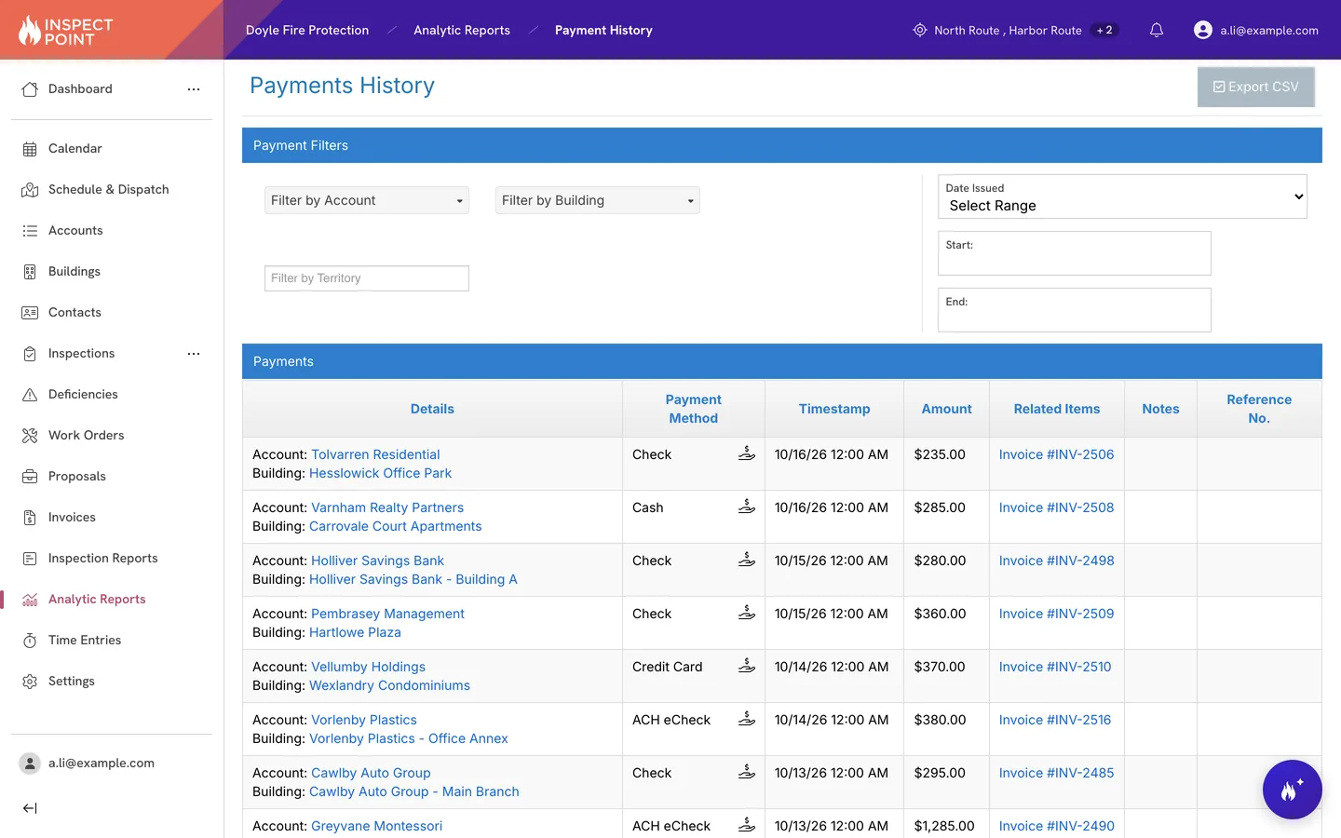
Task: Click the Inspect Point logo
Action: [66, 31]
